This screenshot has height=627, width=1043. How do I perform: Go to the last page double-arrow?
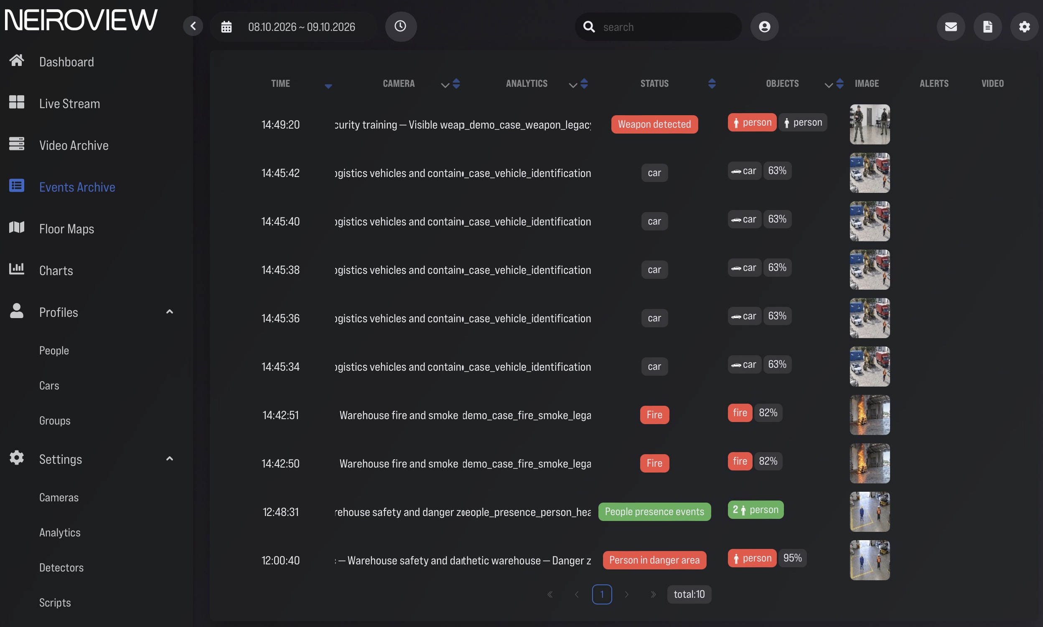pos(653,594)
